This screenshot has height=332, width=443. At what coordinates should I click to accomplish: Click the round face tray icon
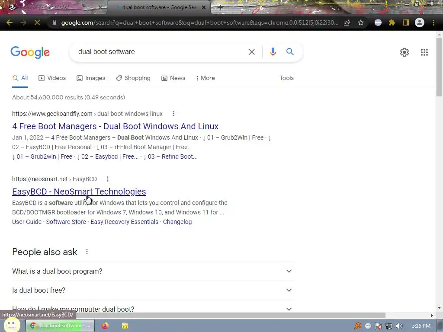[368, 326]
